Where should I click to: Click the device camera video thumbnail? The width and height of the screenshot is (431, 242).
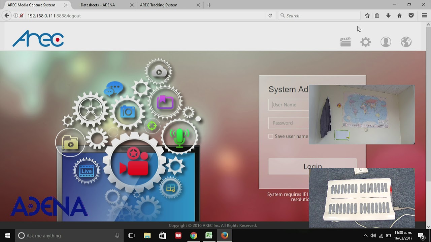[x=362, y=198]
